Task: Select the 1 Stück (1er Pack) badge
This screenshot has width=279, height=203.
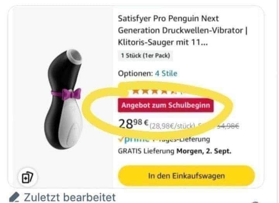Action: (x=145, y=56)
